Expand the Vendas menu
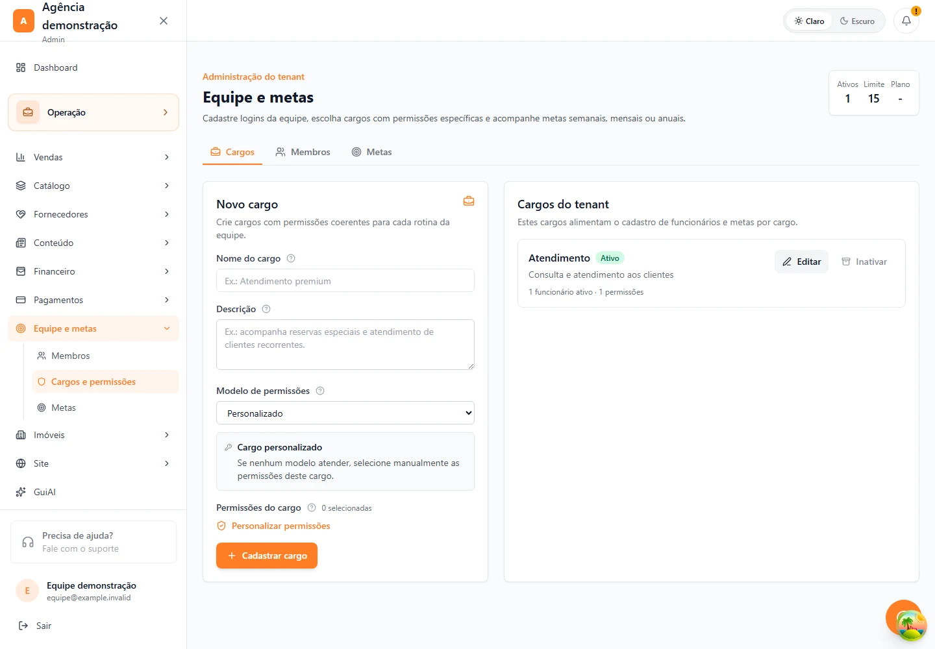The image size is (935, 649). pyautogui.click(x=93, y=157)
